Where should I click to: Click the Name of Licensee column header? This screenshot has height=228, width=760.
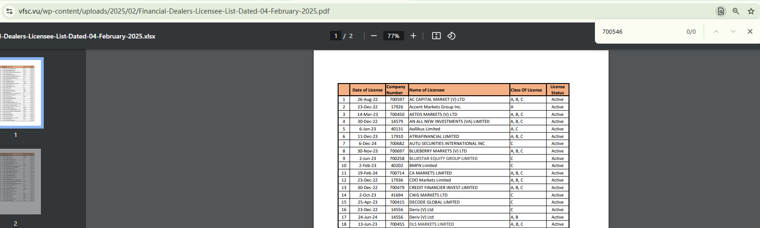427,90
